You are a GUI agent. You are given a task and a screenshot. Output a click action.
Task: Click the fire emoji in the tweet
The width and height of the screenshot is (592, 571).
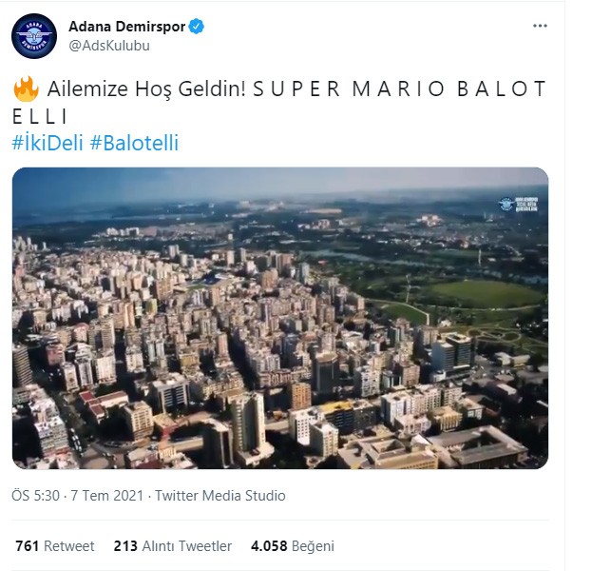click(27, 90)
